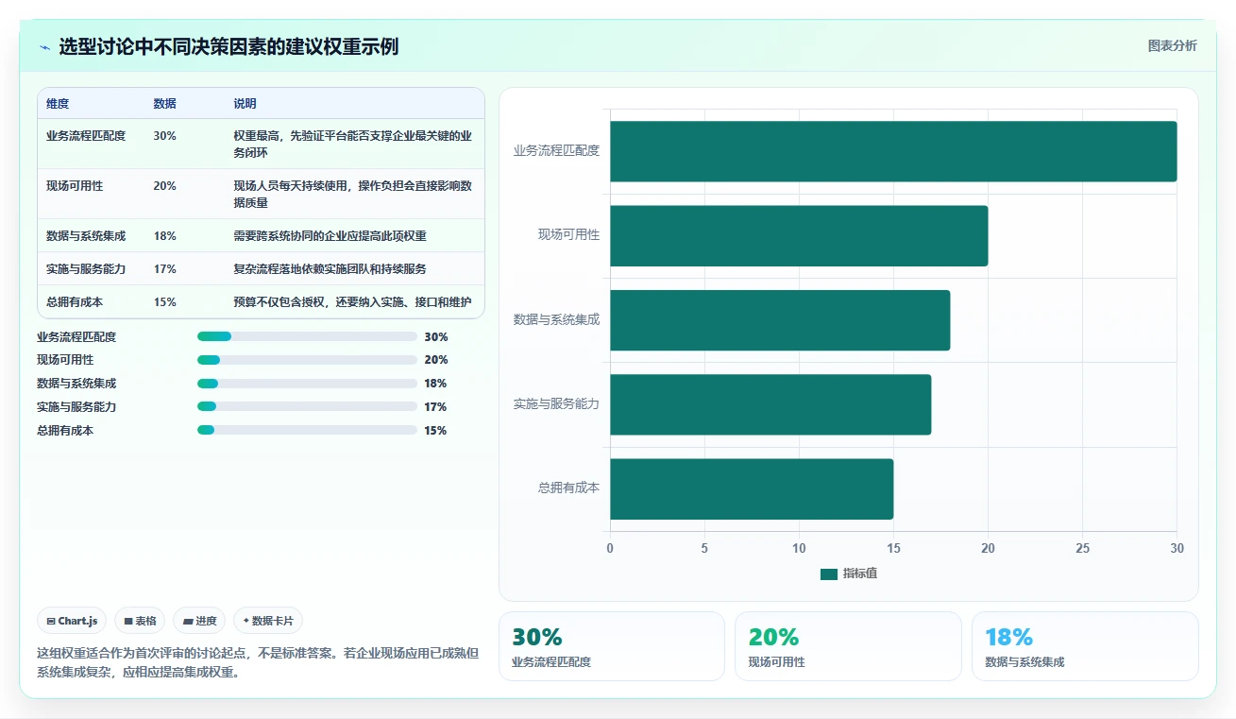This screenshot has height=719, width=1236.
Task: Click the y-axis label 实施与服务能力
Action: tap(556, 403)
